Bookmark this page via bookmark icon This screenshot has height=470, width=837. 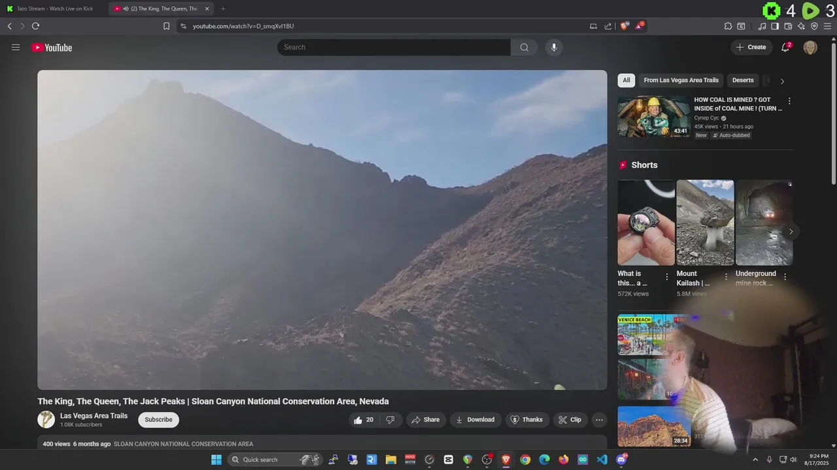point(166,26)
